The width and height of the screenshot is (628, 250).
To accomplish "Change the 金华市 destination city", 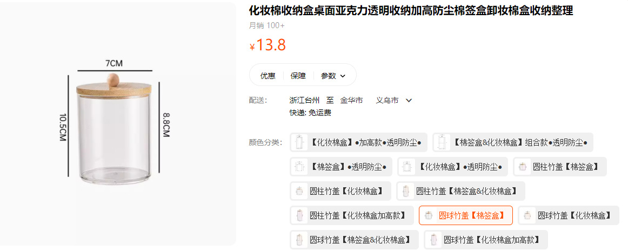I will point(351,100).
